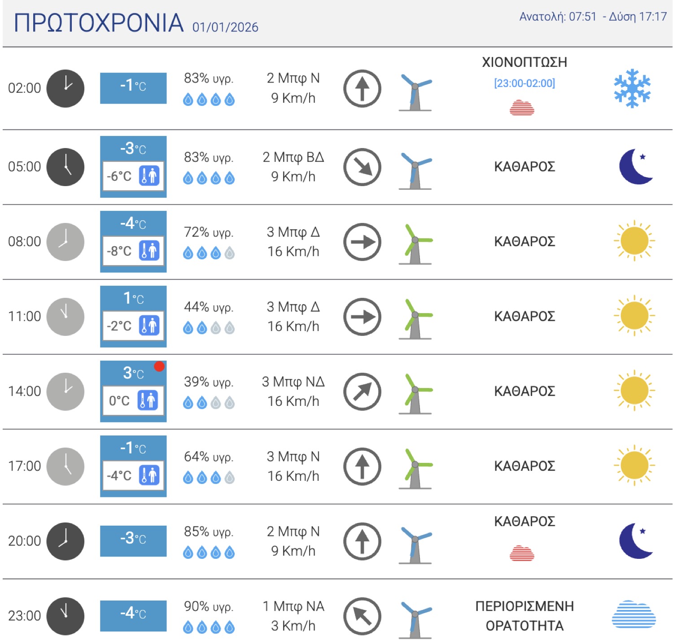
Task: Click the northeast wind arrow at 14:00
Action: (x=362, y=392)
